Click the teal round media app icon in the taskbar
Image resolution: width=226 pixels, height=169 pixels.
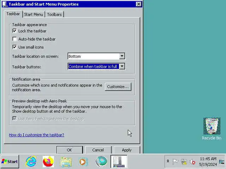click(101, 162)
